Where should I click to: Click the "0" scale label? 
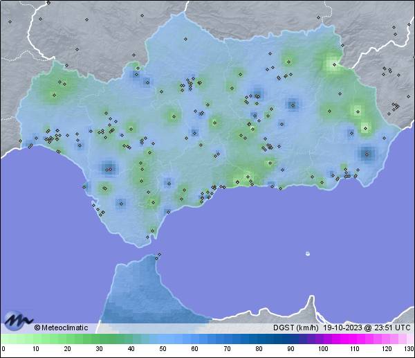click(3, 348)
